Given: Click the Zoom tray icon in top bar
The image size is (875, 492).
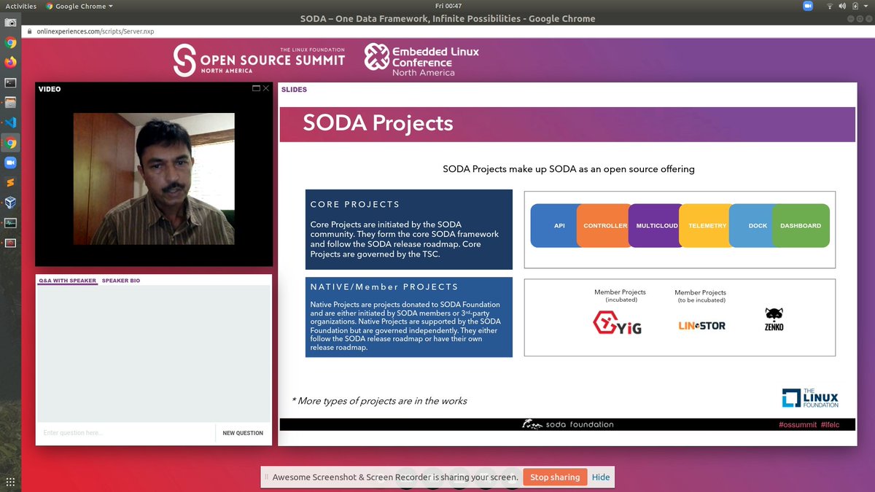Looking at the screenshot, I should tap(808, 6).
